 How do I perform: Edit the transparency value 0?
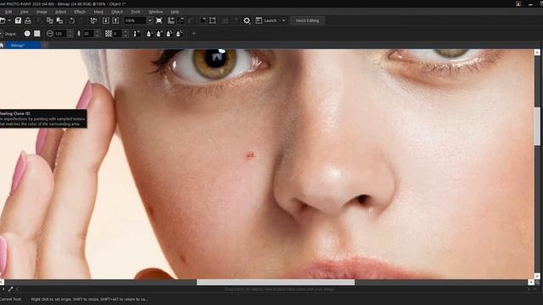tap(117, 34)
